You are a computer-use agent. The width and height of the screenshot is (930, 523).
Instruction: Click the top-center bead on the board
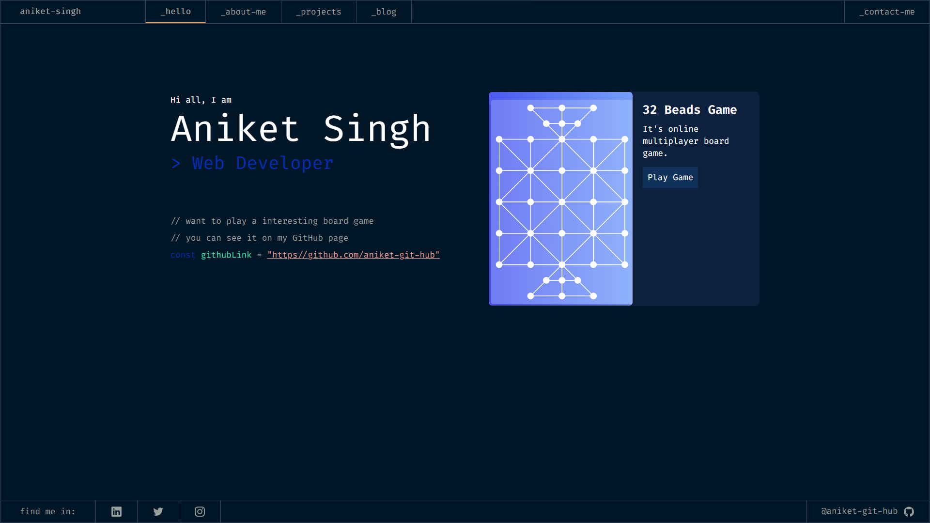tap(562, 108)
